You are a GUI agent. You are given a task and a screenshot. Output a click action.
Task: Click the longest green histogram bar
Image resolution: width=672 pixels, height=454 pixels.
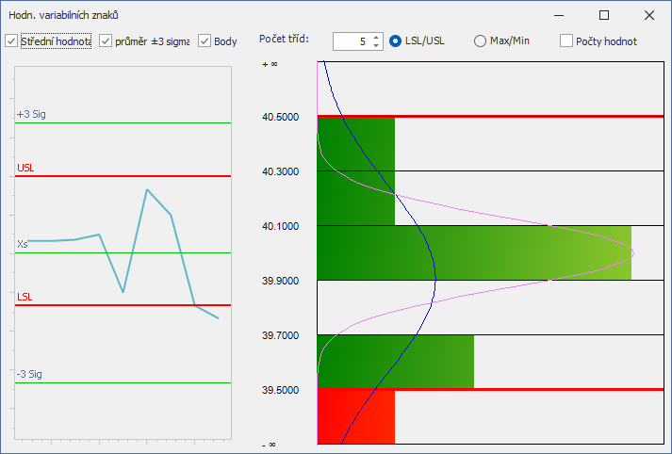[474, 252]
